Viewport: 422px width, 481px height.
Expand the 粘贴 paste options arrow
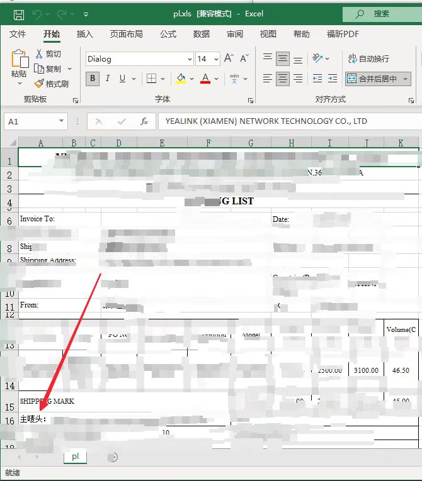(x=20, y=84)
